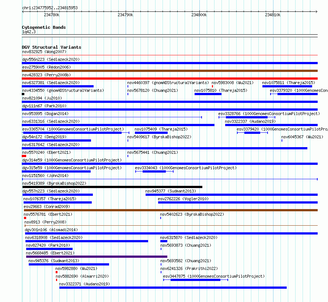Click the 234810k ruler position
This screenshot has width=328, height=302.
coord(273,15)
